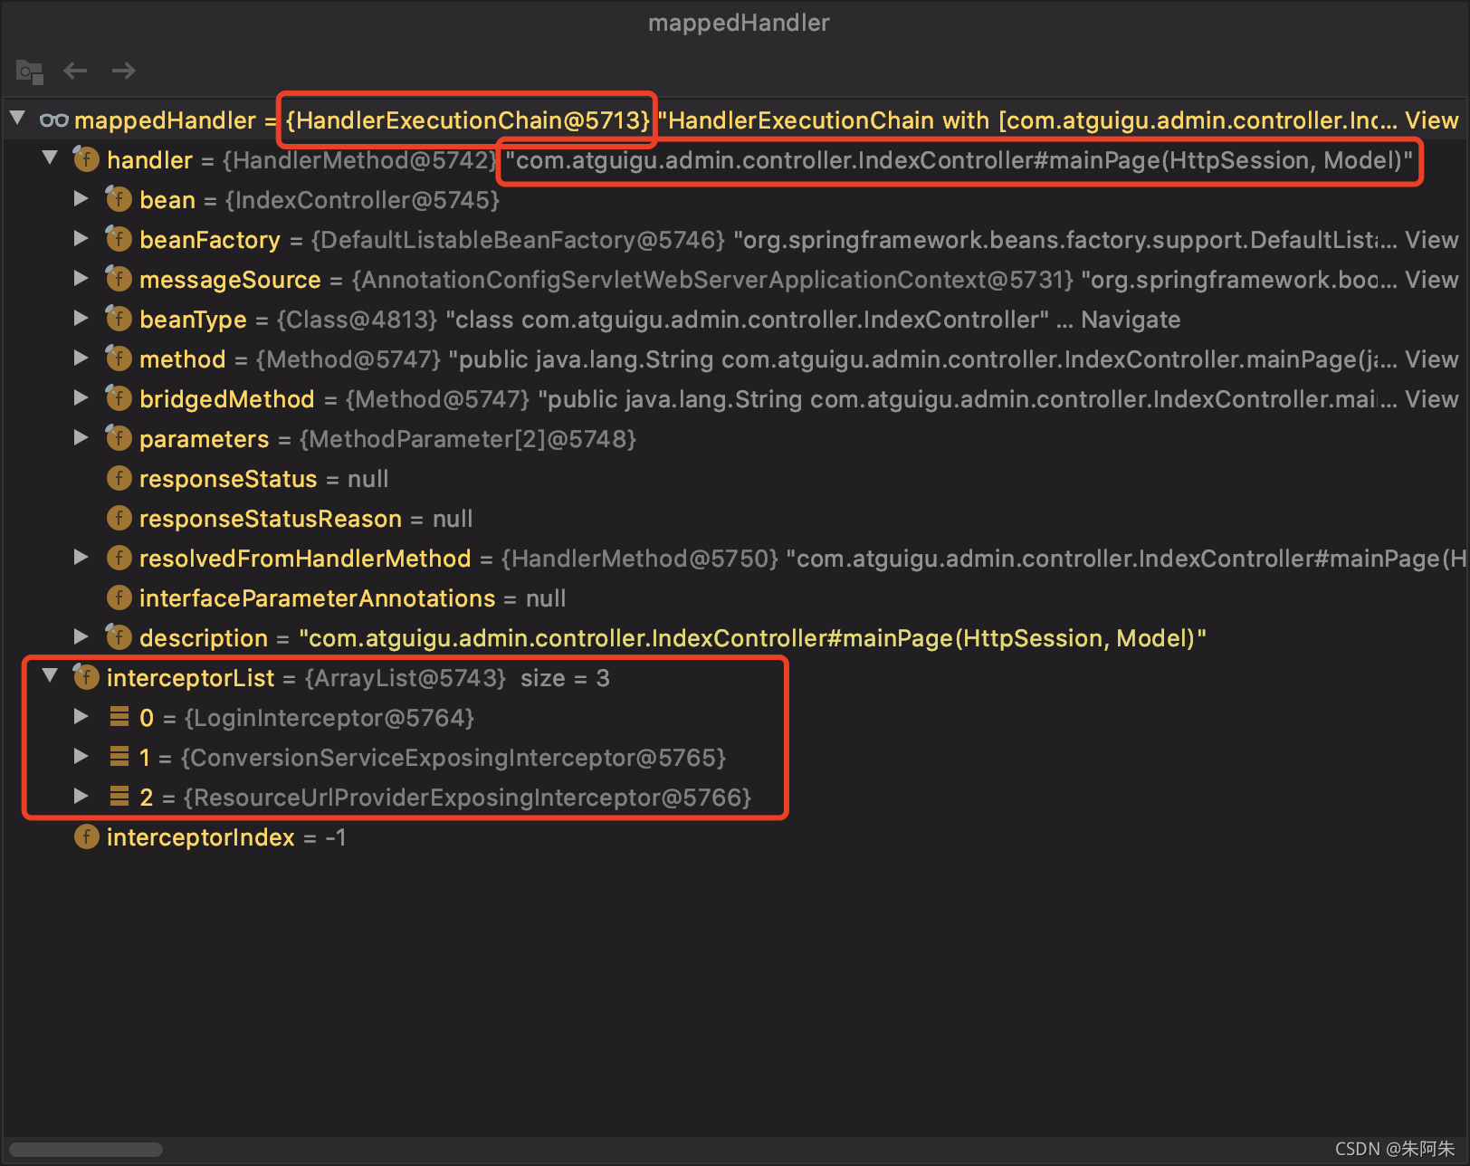Click the field icon next to resolvedFromHandlerMethod
This screenshot has height=1166, width=1470.
tap(119, 559)
